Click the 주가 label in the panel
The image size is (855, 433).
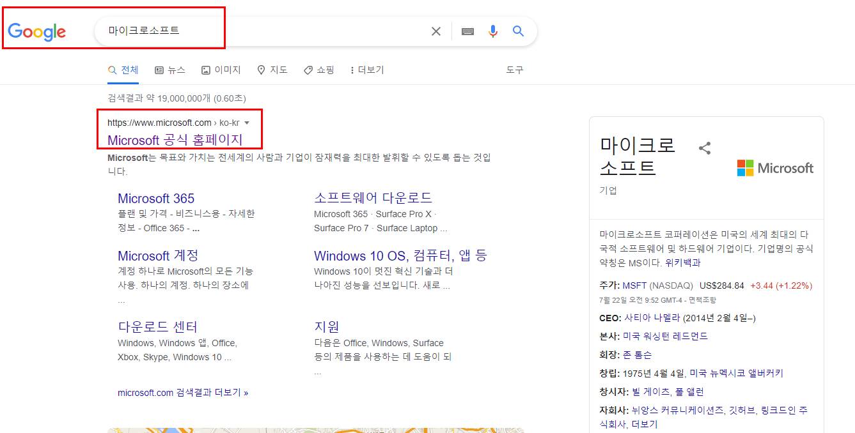[x=609, y=285]
